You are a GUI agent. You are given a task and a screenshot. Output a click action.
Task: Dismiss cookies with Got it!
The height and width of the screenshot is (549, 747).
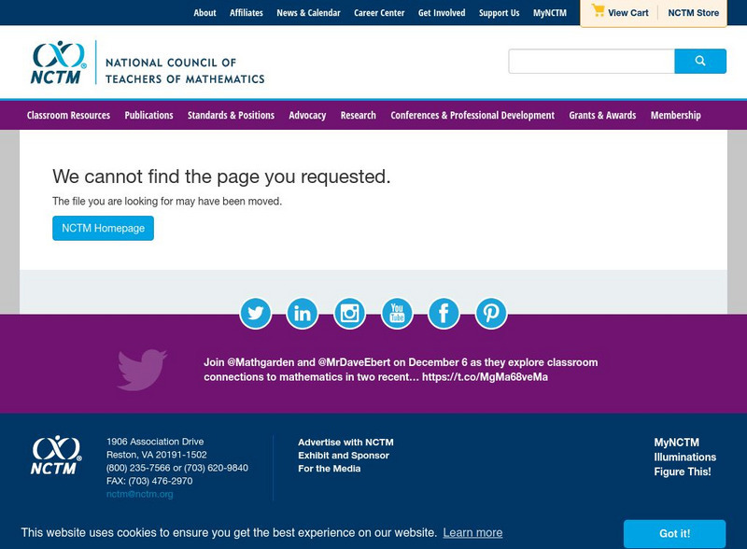(674, 534)
